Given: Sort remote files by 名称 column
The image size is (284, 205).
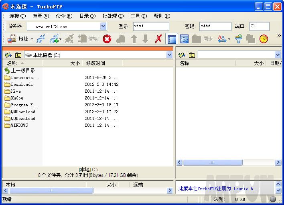Looking at the screenshot, I should tap(206, 63).
